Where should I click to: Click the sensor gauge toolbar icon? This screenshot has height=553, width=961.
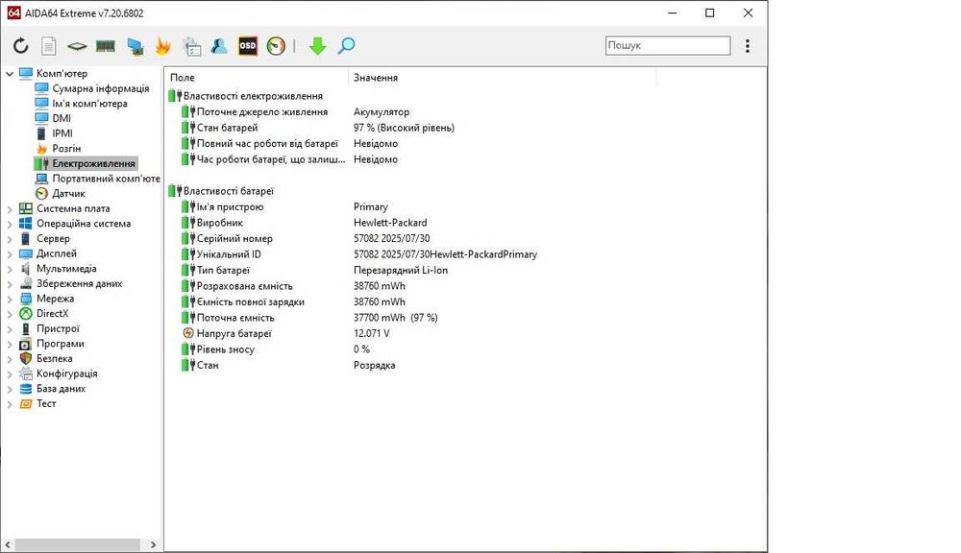coord(276,46)
